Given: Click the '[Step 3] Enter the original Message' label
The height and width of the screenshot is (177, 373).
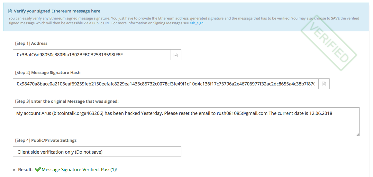Looking at the screenshot, I should pyautogui.click(x=67, y=101).
